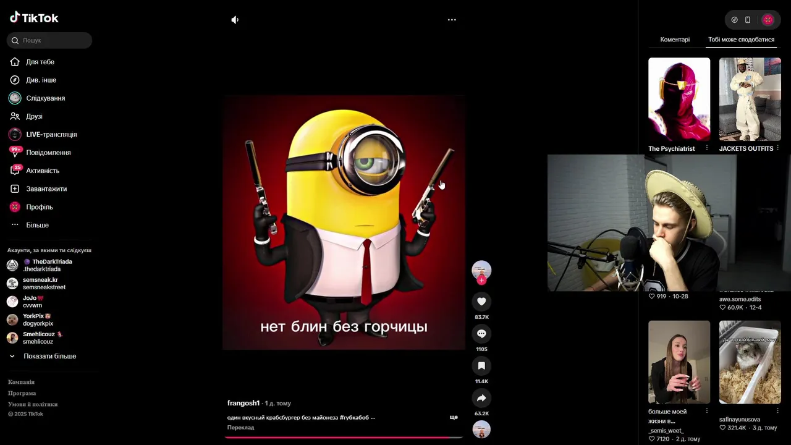This screenshot has width=791, height=445.
Task: Open 'Повідомлення' messages
Action: [x=48, y=153]
